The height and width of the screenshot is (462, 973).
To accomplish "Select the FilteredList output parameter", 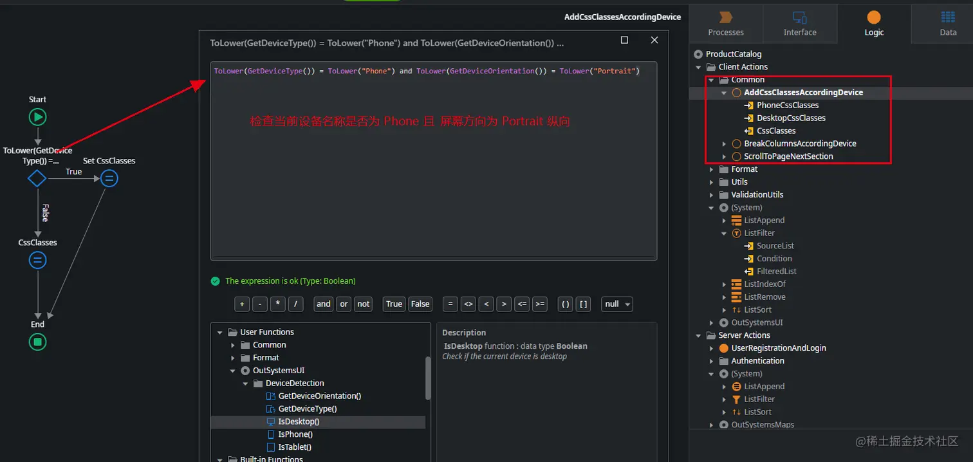I will 777,271.
